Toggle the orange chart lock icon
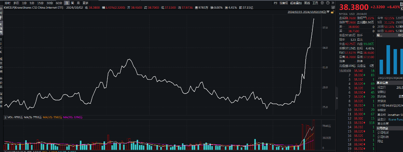The width and height of the screenshot is (403, 152). [332, 12]
